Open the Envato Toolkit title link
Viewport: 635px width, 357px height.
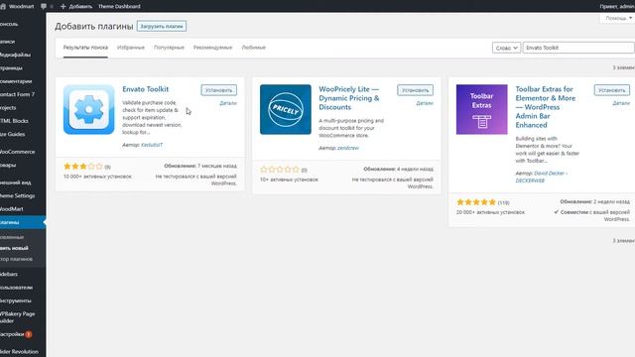point(146,89)
